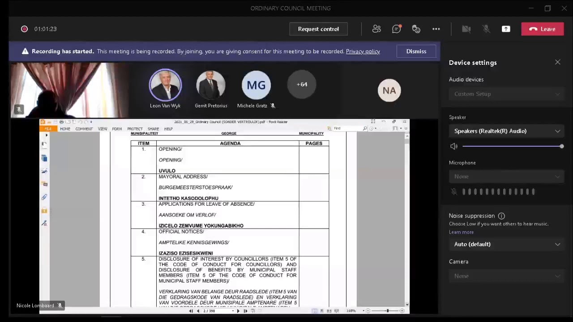The width and height of the screenshot is (573, 322).
Task: Zoom in with the plus button in Foxit
Action: [x=402, y=311]
